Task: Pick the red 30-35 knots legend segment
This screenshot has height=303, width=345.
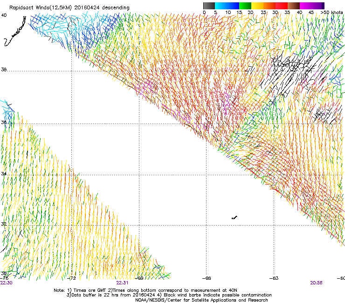Action: (282, 6)
